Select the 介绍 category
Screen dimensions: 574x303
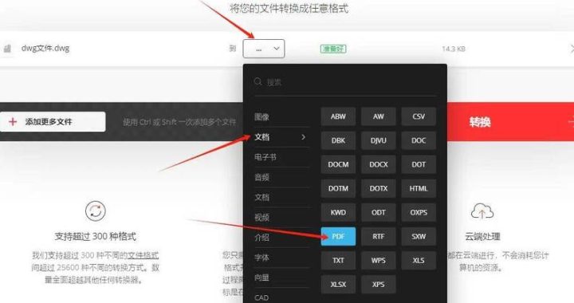pos(262,238)
